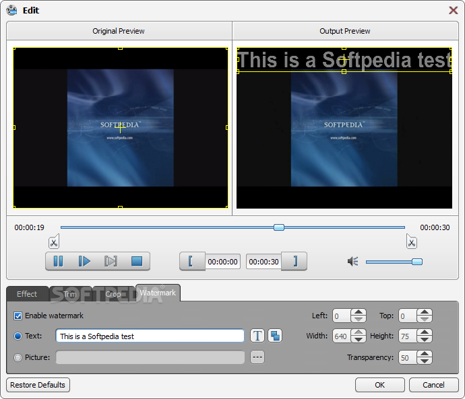Click the crop frame top-center handle
Image resolution: width=465 pixels, height=399 pixels.
(x=120, y=48)
